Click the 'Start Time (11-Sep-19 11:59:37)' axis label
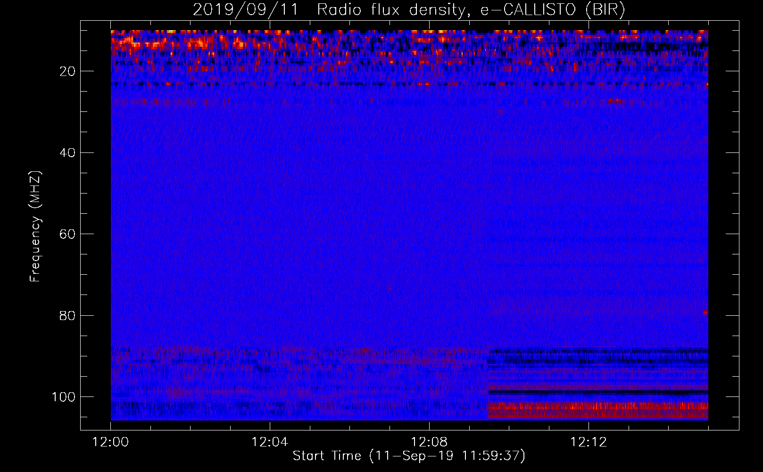 (x=409, y=456)
